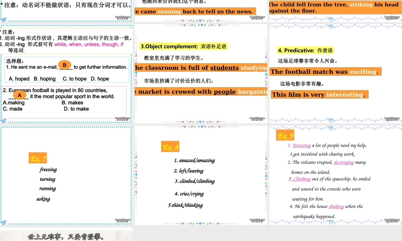The width and height of the screenshot is (402, 241).
Task: Click the 'Ex. 8' orange label
Action: pos(170,147)
